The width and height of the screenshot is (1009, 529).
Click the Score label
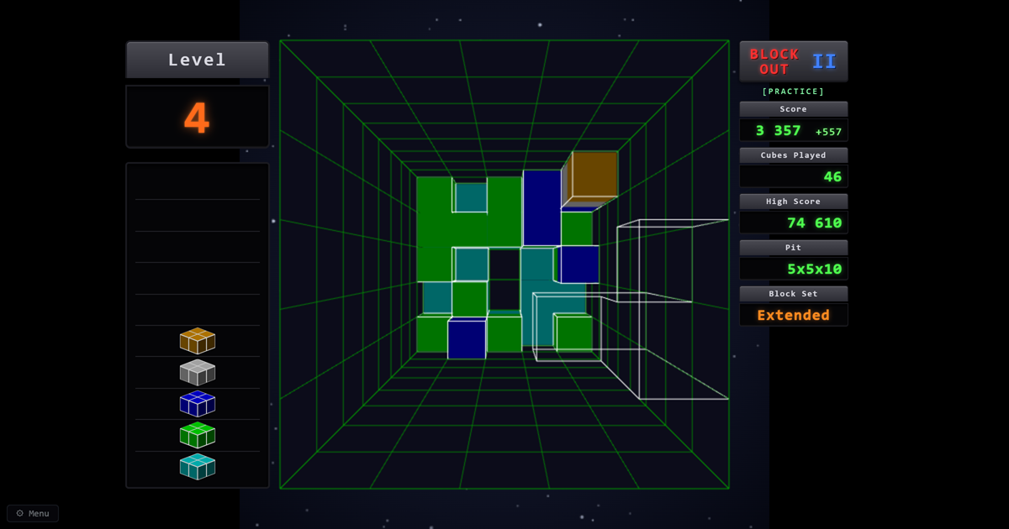(794, 109)
